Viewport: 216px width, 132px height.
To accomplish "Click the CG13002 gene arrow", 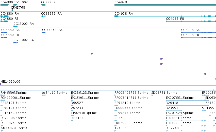I will (15, 5).
